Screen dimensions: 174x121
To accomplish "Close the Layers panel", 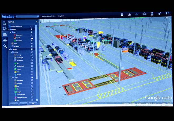I will [x=37, y=21].
